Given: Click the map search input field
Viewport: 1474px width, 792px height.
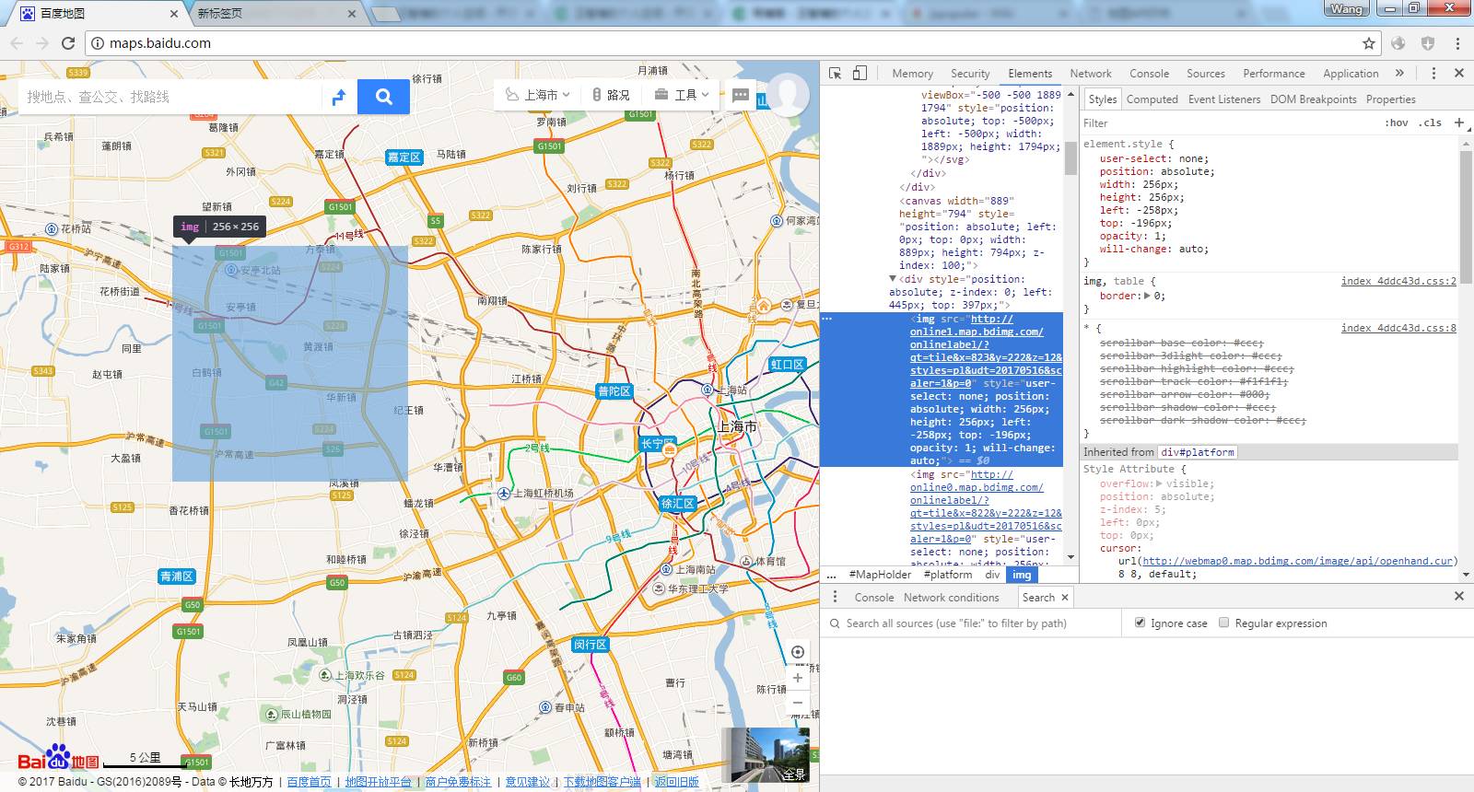Looking at the screenshot, I should point(170,96).
